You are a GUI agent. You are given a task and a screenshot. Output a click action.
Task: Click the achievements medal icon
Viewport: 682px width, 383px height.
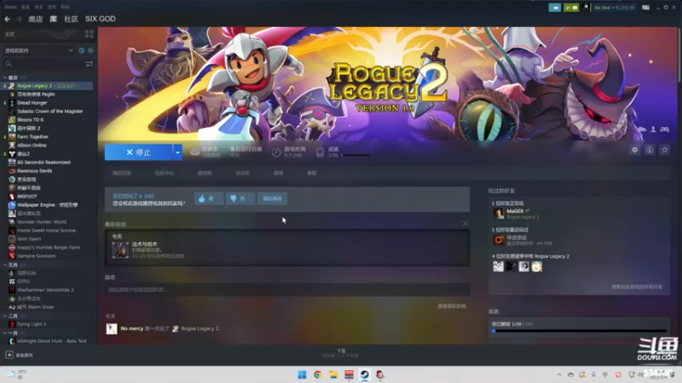click(321, 152)
